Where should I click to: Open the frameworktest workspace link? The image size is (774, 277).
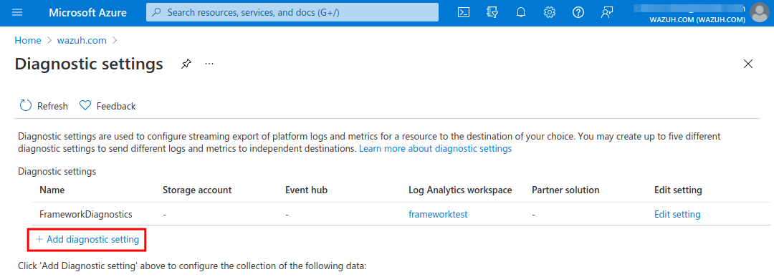coord(438,215)
